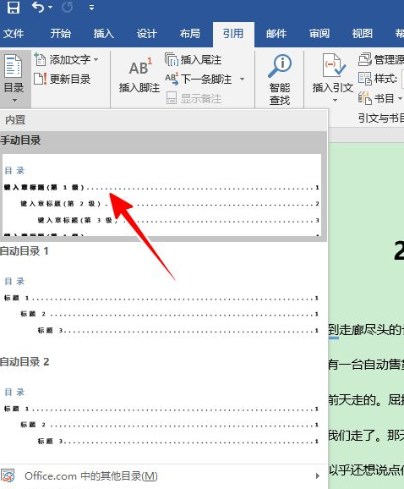Expand the Office.com 其他目录 submenu arrow
This screenshot has width=404, height=489.
click(x=318, y=476)
